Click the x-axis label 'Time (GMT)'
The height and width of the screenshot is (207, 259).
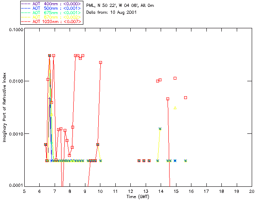click(x=138, y=197)
